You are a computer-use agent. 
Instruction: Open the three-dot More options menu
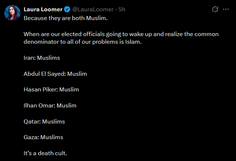click(227, 9)
